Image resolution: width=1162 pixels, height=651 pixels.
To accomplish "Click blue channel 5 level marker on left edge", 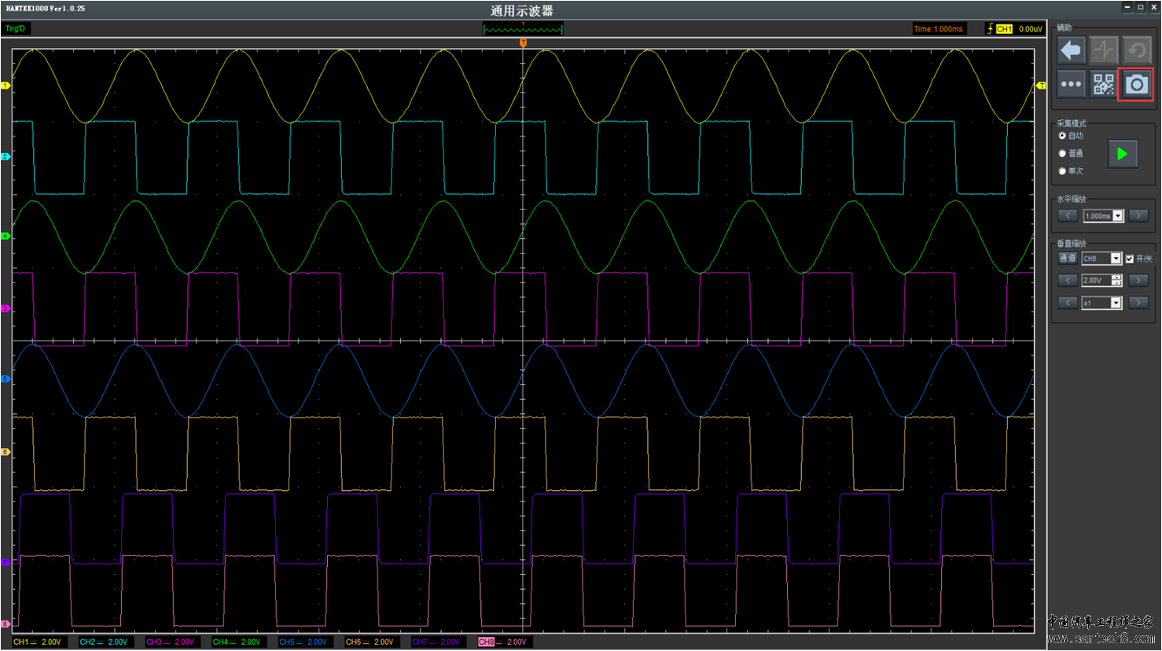I will (6, 379).
